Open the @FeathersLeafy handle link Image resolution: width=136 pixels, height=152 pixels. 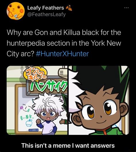click(46, 14)
